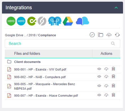
Task: Select the olive green C integration icon
Action: coord(32,21)
